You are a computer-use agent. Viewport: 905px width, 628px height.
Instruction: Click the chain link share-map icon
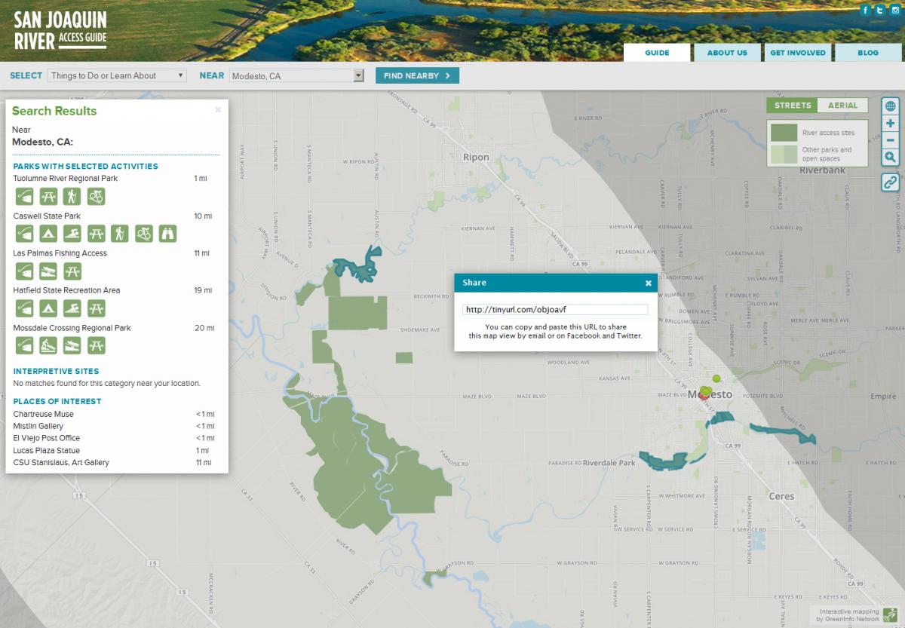(x=891, y=182)
